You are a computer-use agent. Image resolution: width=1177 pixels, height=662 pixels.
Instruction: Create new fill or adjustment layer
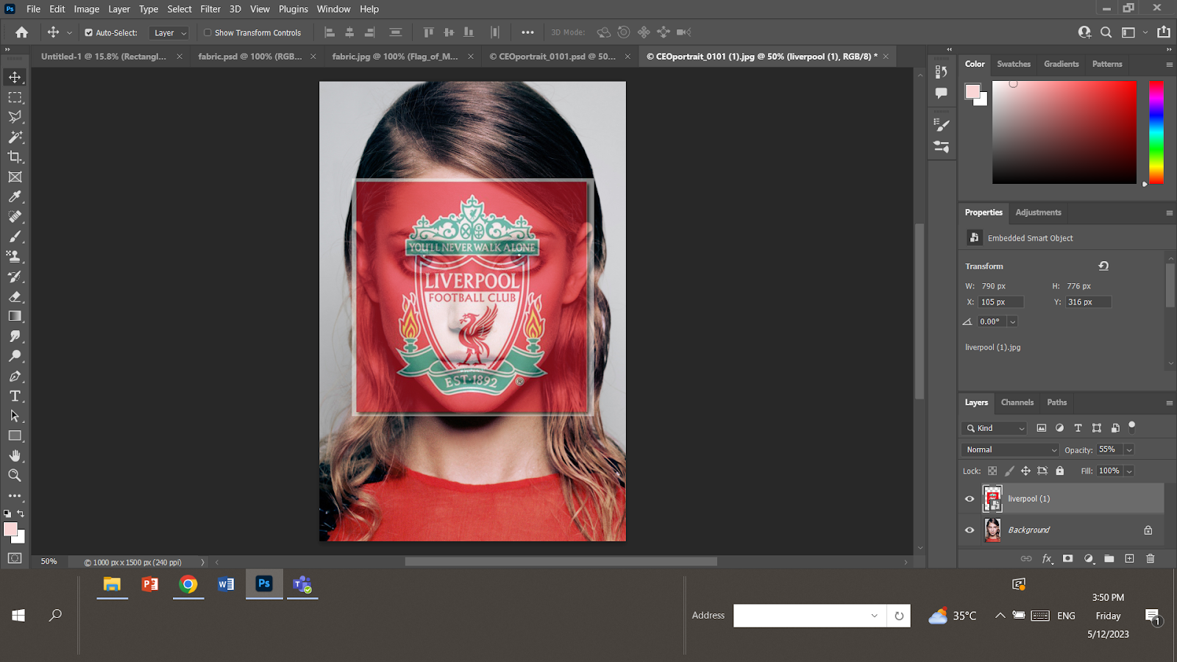pos(1089,559)
